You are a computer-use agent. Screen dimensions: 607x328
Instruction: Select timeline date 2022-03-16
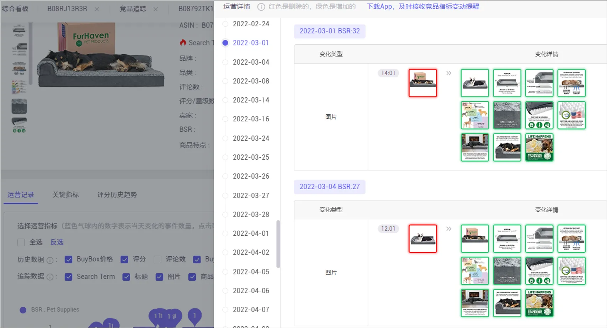click(251, 119)
